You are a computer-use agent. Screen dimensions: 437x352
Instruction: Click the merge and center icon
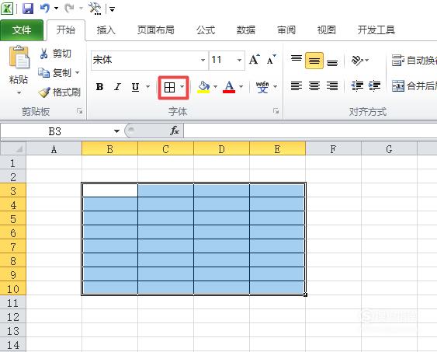[x=398, y=86]
